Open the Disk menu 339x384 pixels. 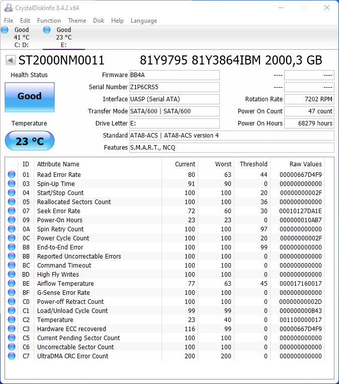click(99, 21)
